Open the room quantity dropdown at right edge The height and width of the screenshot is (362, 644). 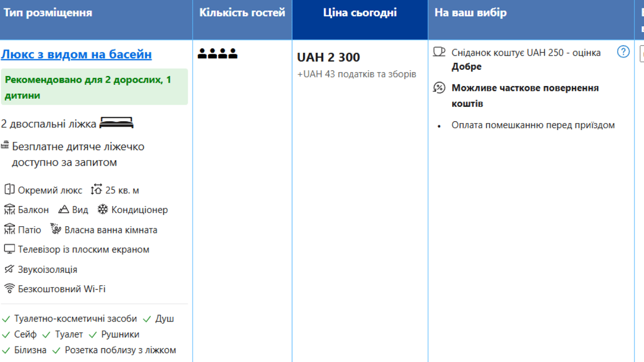pos(642,54)
